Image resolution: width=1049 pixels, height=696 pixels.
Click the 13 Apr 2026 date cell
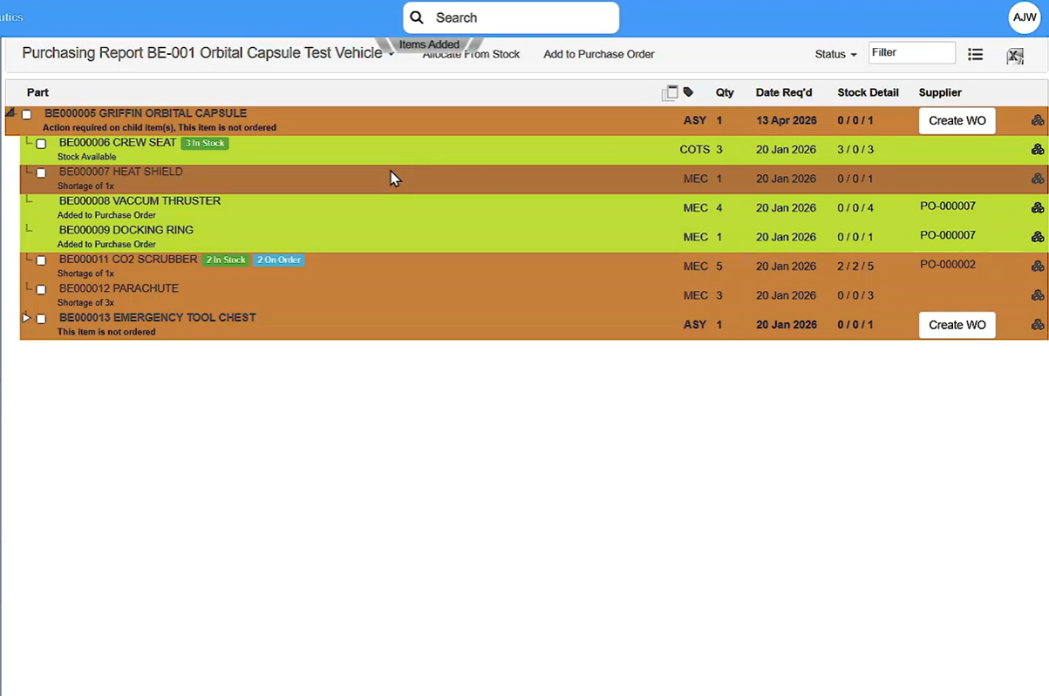[x=787, y=121]
